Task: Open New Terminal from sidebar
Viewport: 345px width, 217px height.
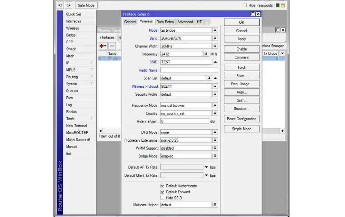Action: [x=76, y=126]
